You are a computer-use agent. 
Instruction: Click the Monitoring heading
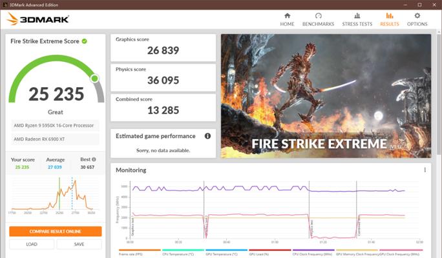coord(131,170)
